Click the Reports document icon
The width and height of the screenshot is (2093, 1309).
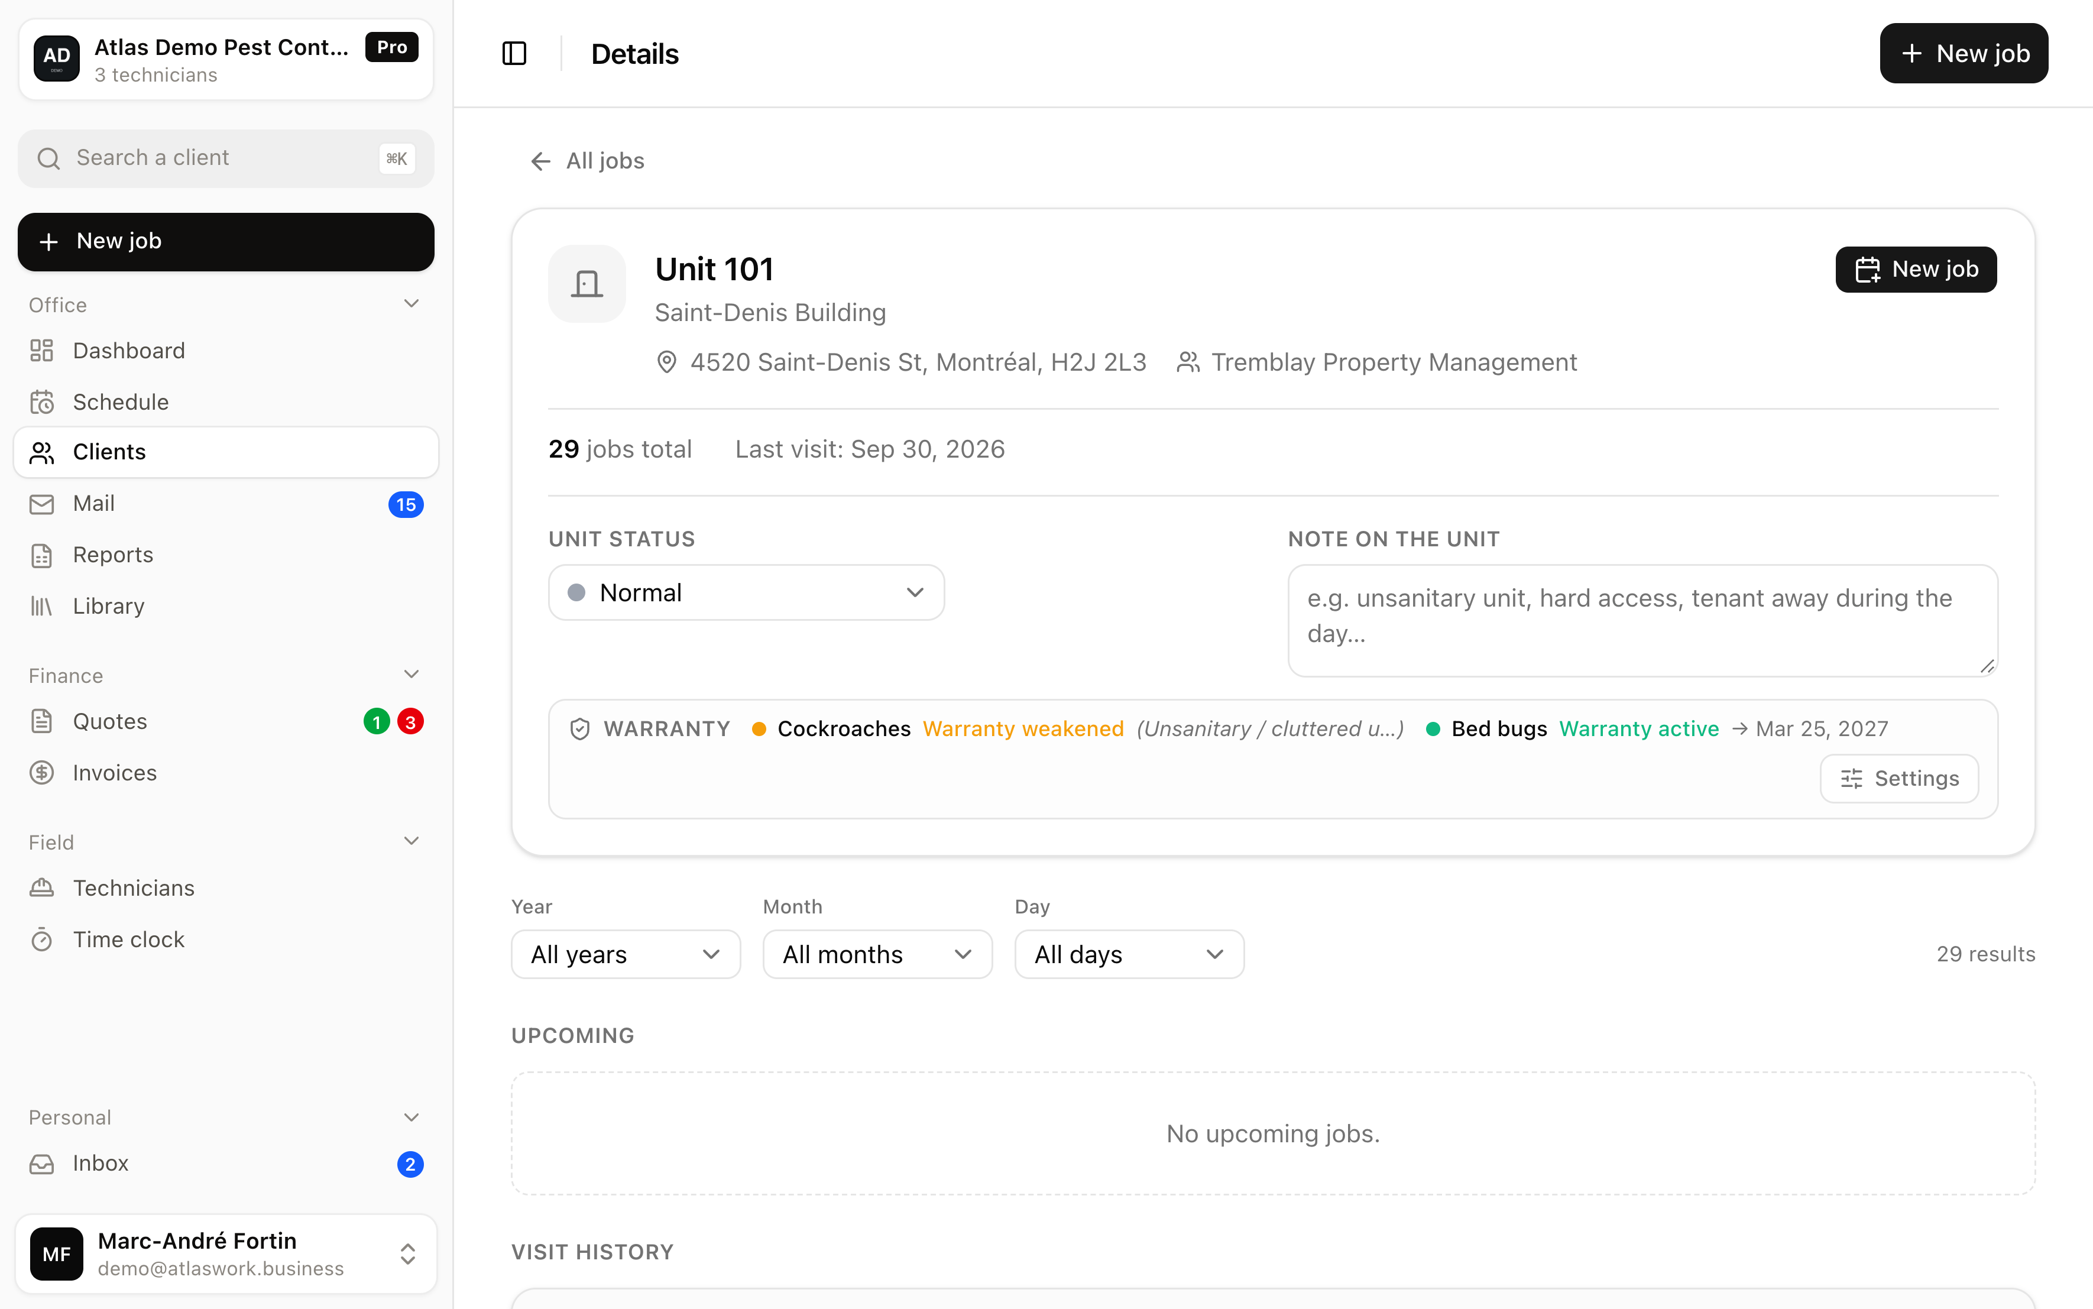[x=41, y=555]
